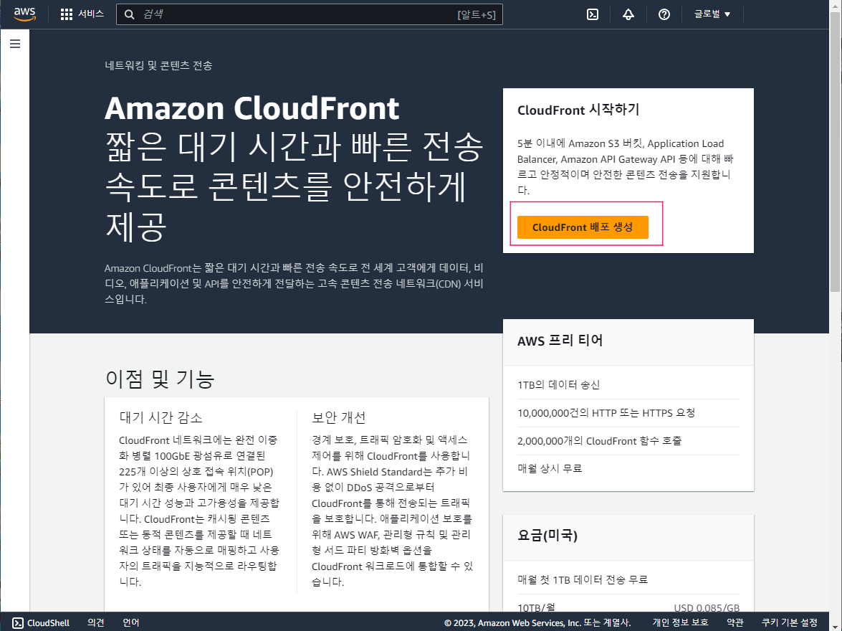
Task: Click the 이점 및 기능 heading
Action: point(160,379)
